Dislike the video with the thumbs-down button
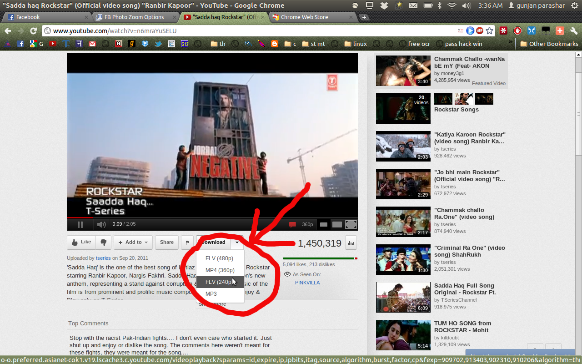The image size is (582, 364). click(104, 243)
